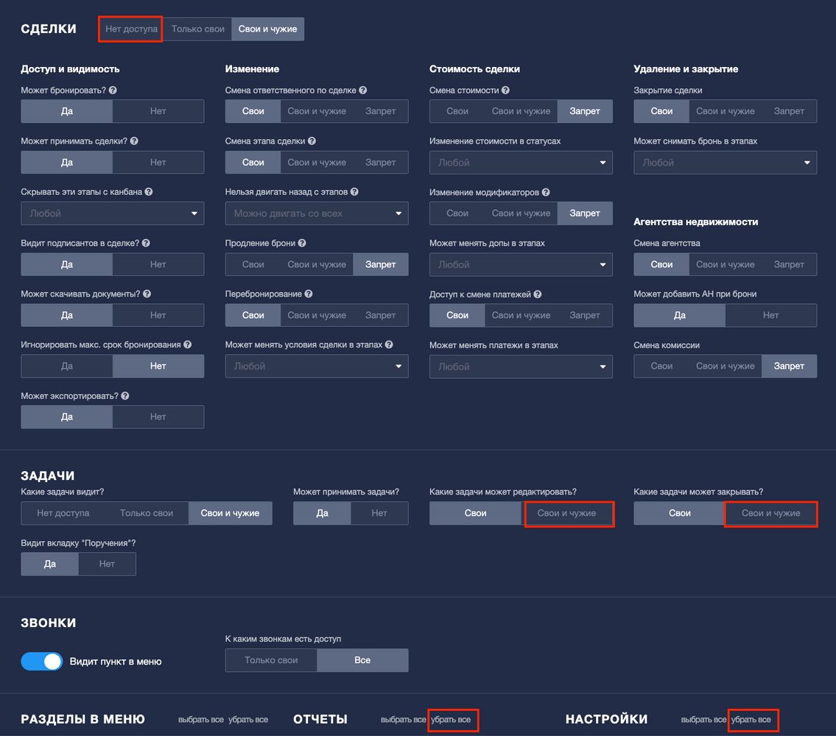Set 'Смена ответственного по сделке' to Запрет
836x736 pixels.
click(x=380, y=111)
